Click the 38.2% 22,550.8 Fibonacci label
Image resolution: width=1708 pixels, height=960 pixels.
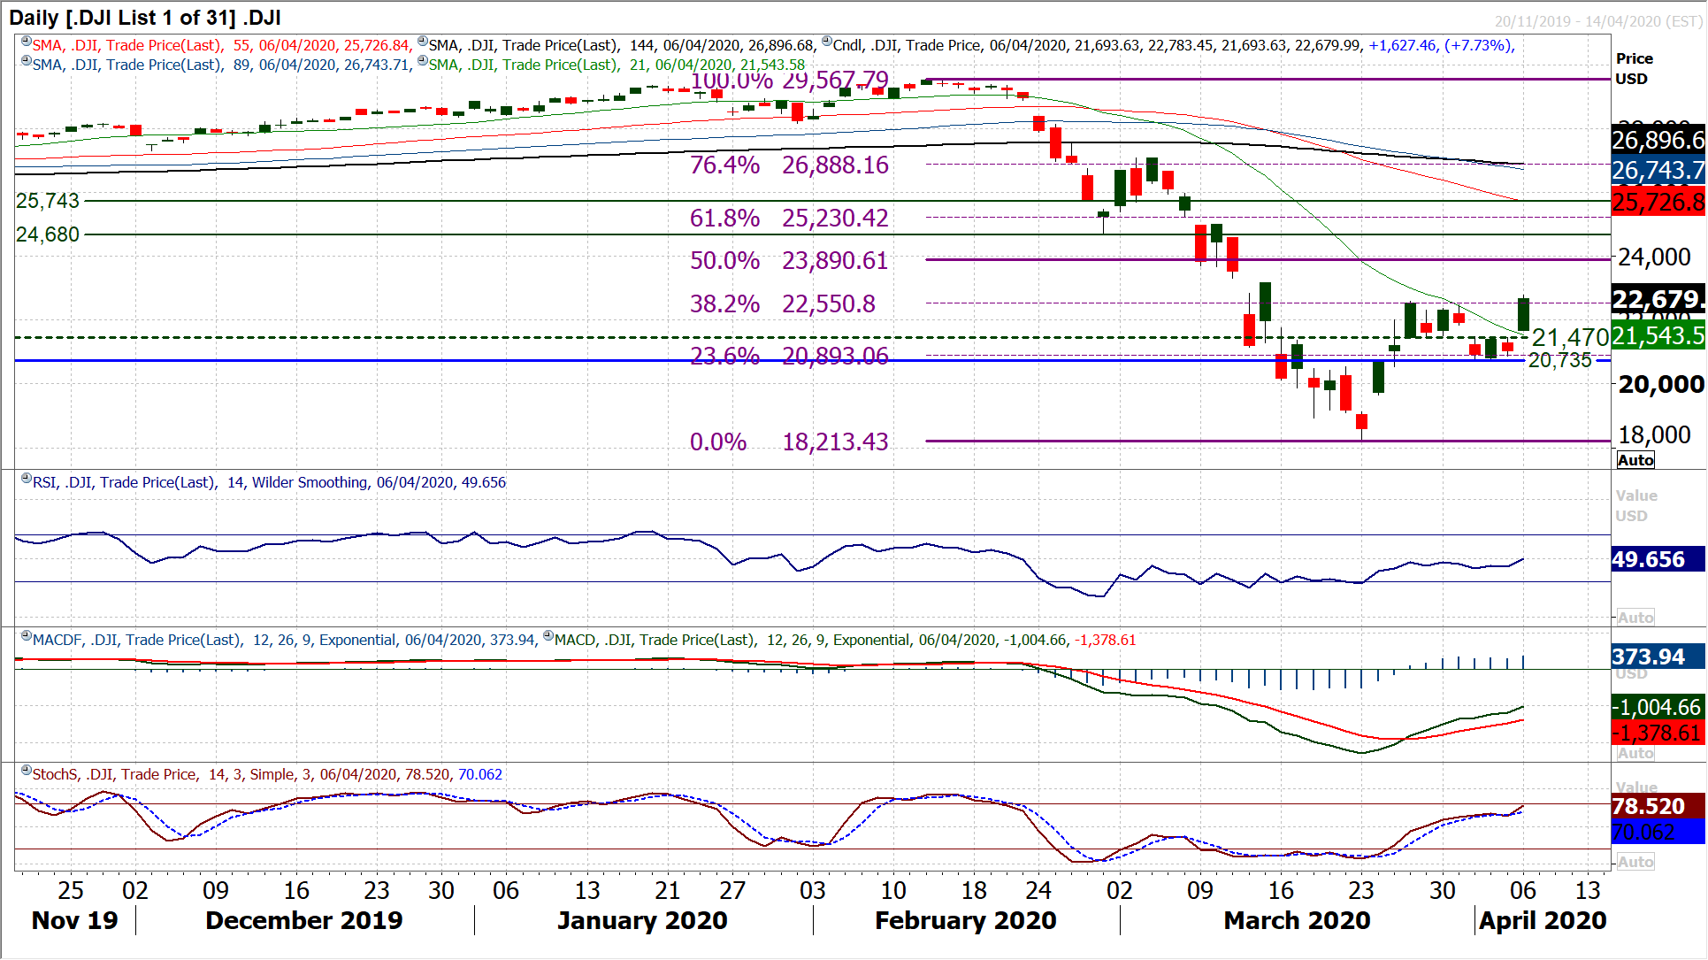[783, 303]
